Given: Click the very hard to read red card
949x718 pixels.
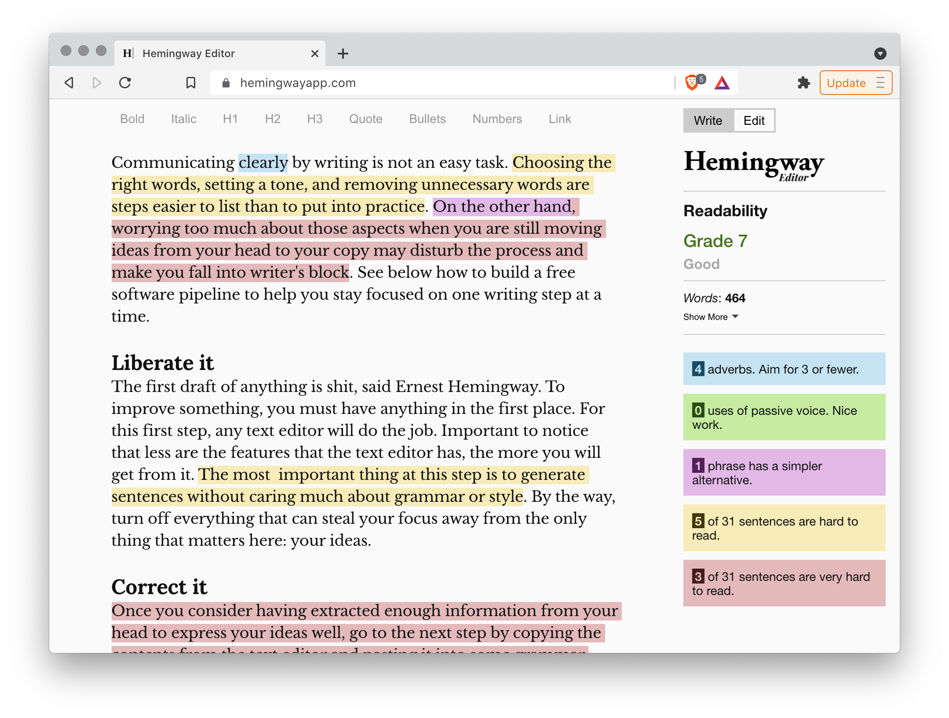Looking at the screenshot, I should 784,583.
